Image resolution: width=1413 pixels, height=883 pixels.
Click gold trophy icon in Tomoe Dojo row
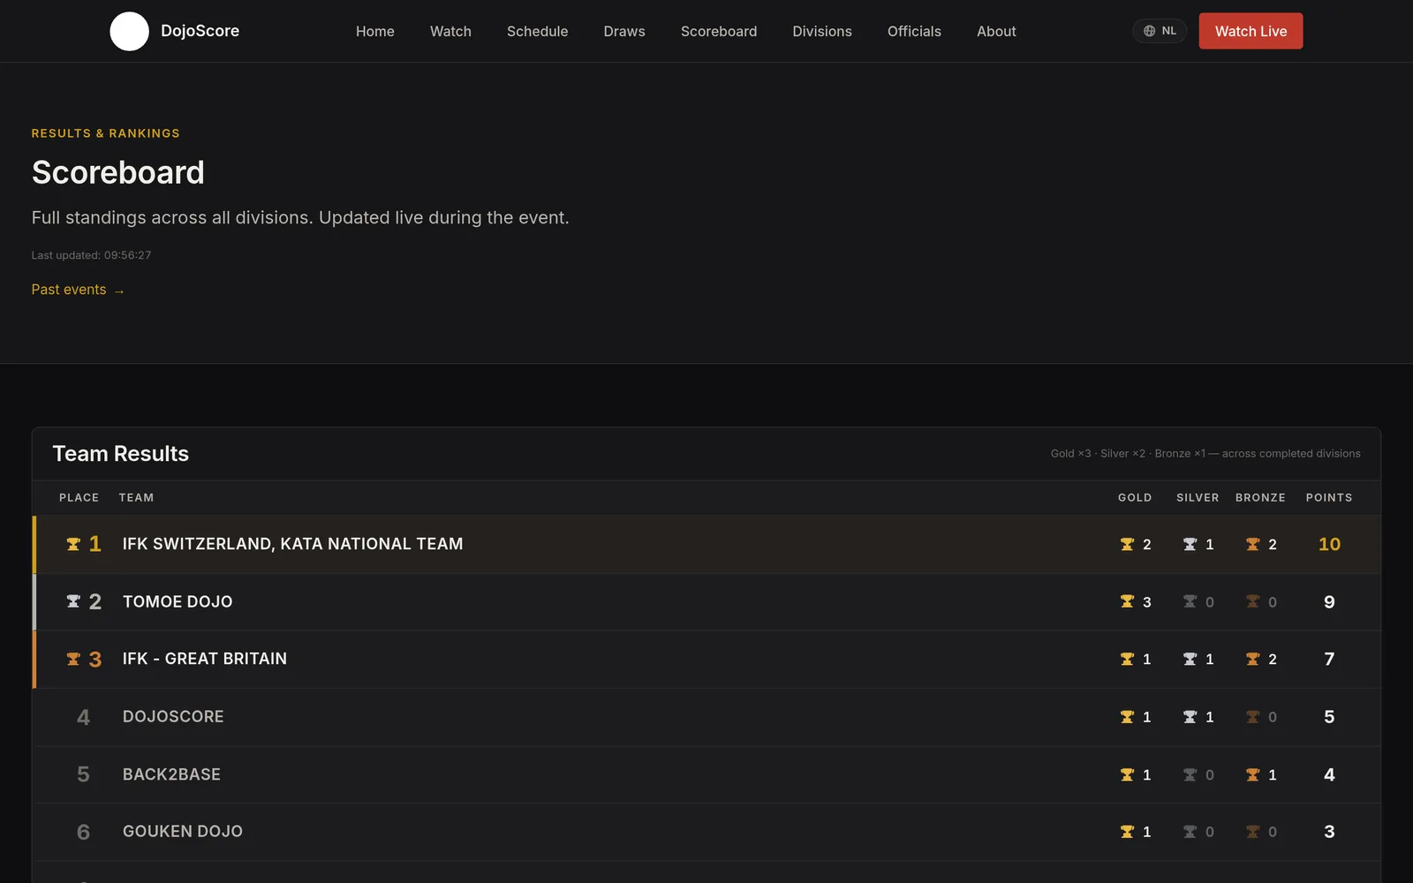[x=1127, y=601]
